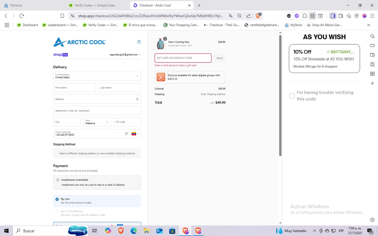Open the Brave VPN shield icon

(357, 16)
